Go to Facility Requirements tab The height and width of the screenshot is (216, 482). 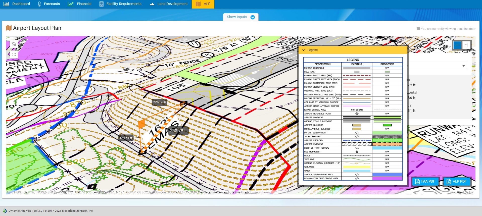click(x=120, y=4)
